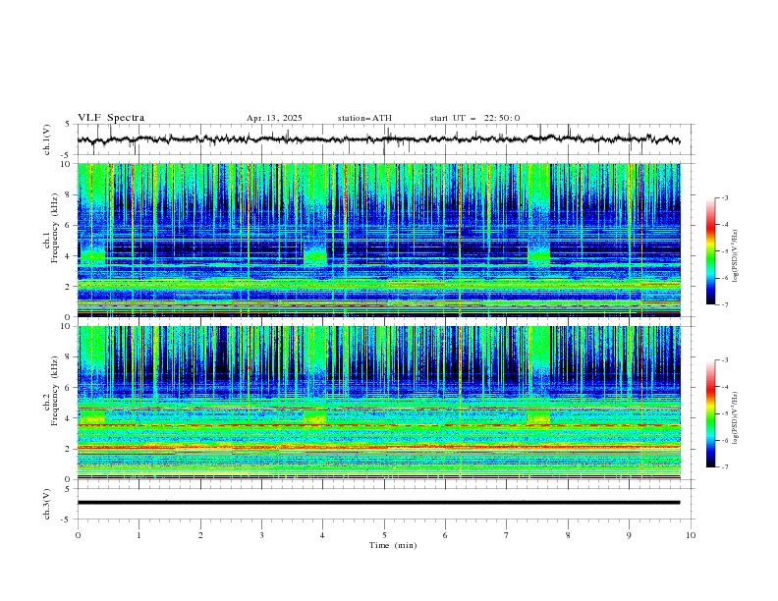Click time axis tick label "1"
This screenshot has height=601, width=778.
point(139,535)
